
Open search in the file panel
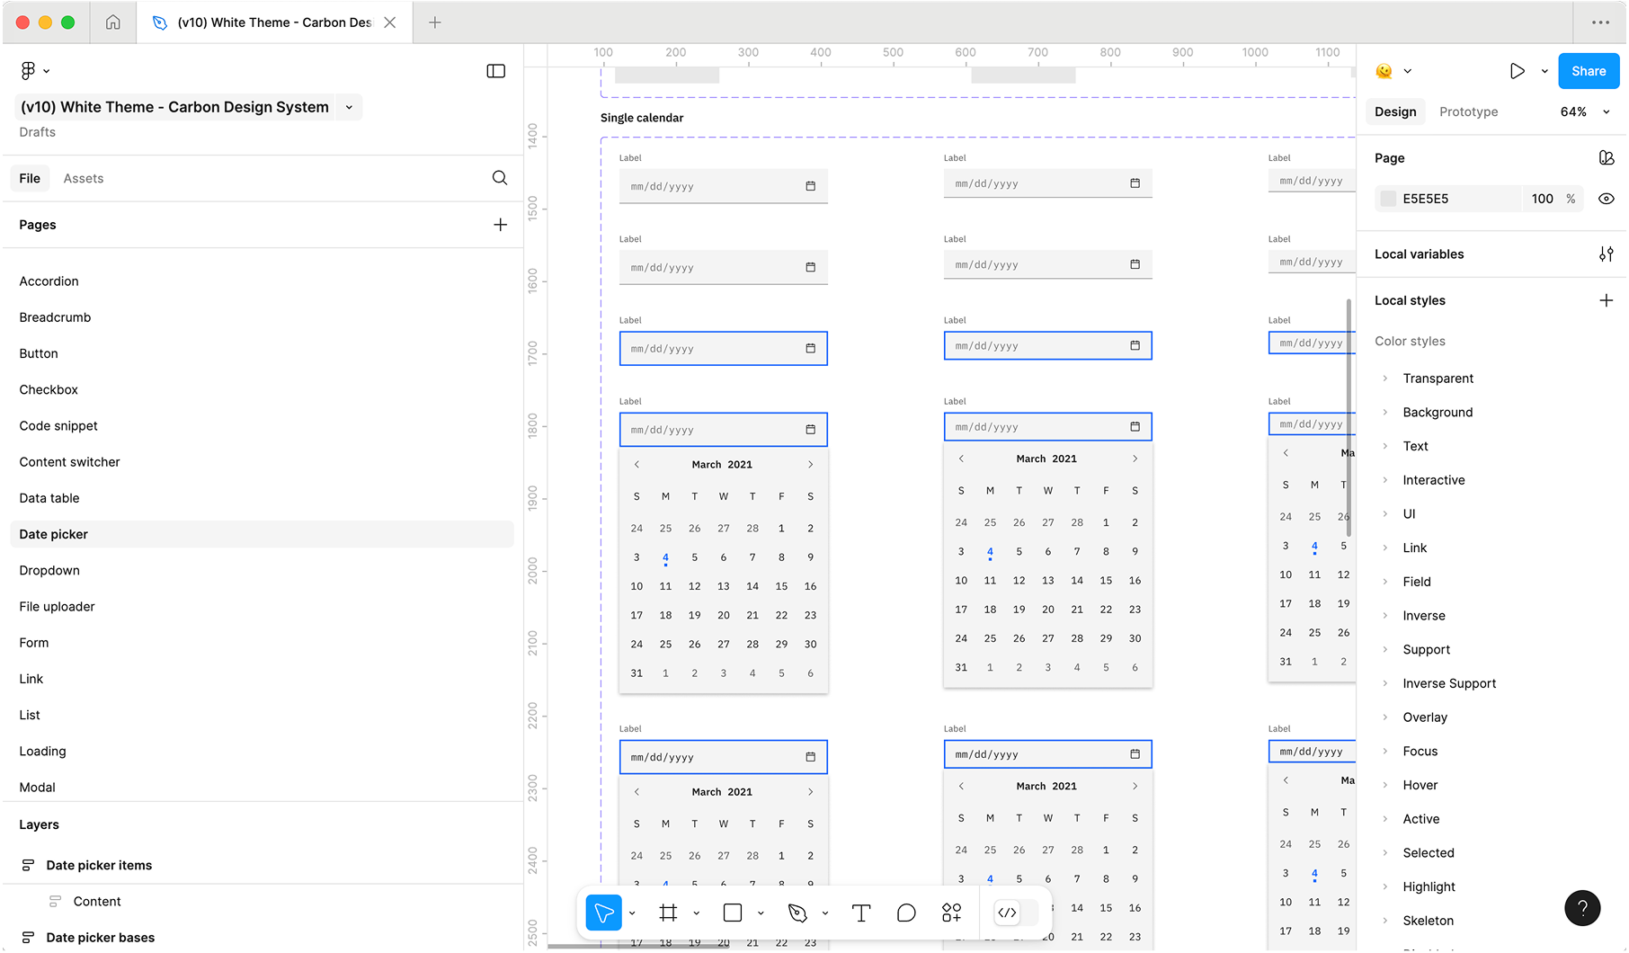[x=500, y=178]
